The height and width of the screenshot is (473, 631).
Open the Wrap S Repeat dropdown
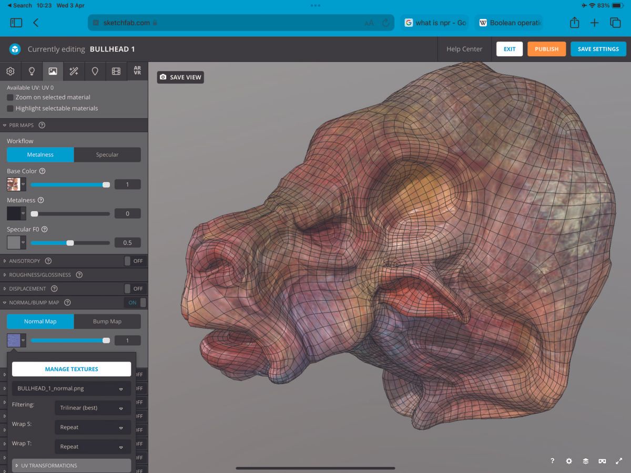[x=93, y=427]
